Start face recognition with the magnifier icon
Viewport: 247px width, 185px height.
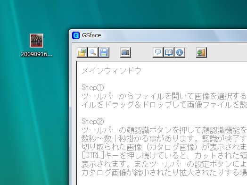click(93, 52)
